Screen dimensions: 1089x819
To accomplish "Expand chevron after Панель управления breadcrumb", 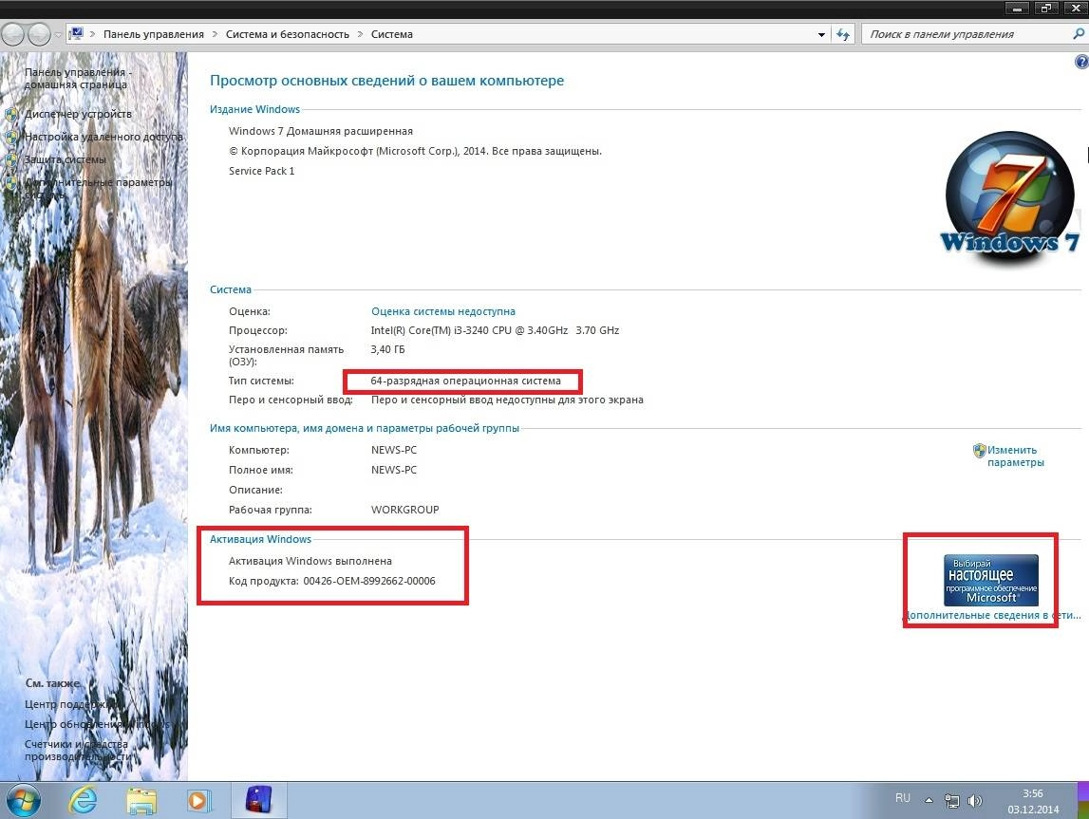I will [x=215, y=34].
